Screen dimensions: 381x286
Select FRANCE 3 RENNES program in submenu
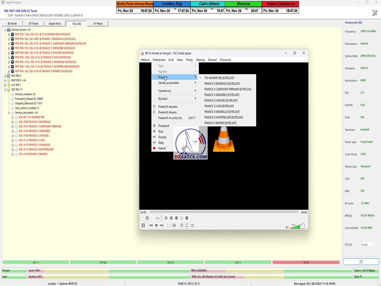coord(220,123)
